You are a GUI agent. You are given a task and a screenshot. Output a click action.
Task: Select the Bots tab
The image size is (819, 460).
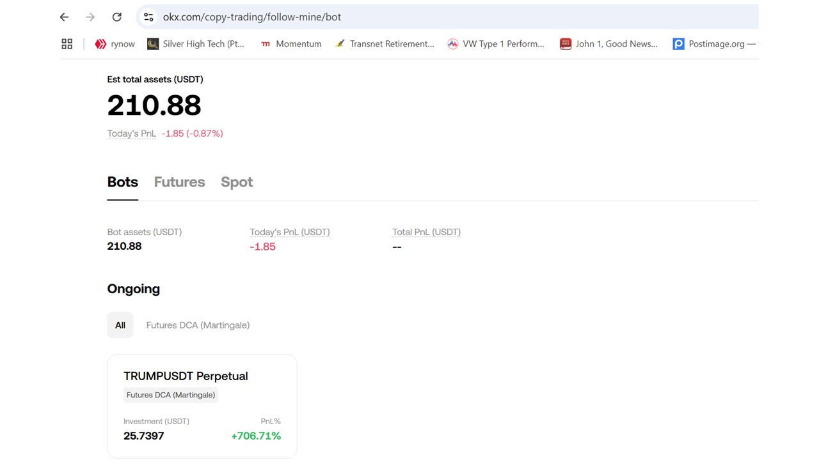click(122, 182)
